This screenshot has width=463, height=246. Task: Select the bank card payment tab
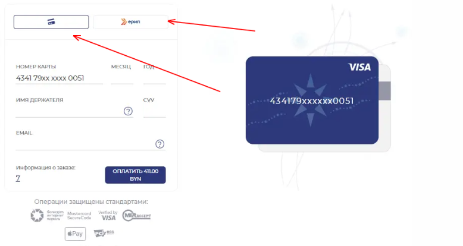pyautogui.click(x=51, y=22)
